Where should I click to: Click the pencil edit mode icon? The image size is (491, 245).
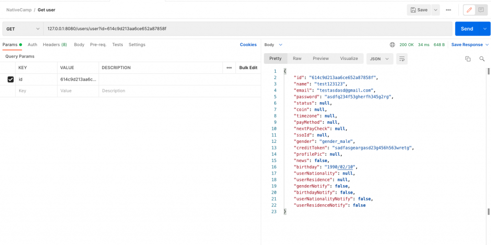(469, 10)
